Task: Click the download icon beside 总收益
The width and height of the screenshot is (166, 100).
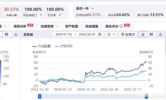Action: tap(16, 34)
